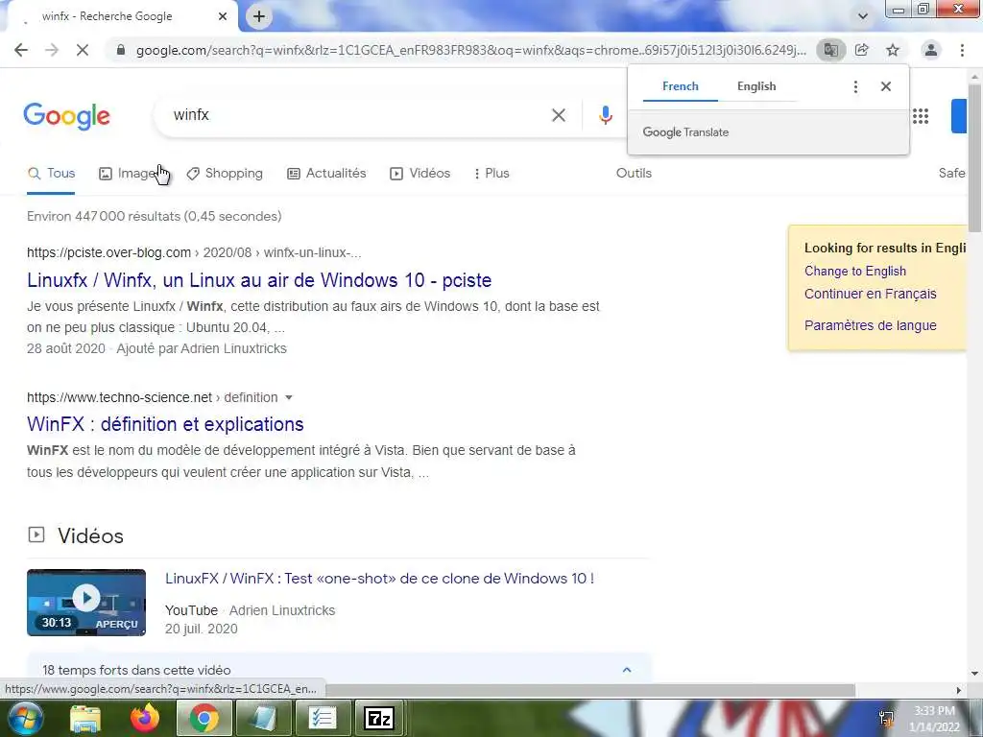Open the Windows Start menu
Image resolution: width=983 pixels, height=737 pixels.
[x=24, y=718]
